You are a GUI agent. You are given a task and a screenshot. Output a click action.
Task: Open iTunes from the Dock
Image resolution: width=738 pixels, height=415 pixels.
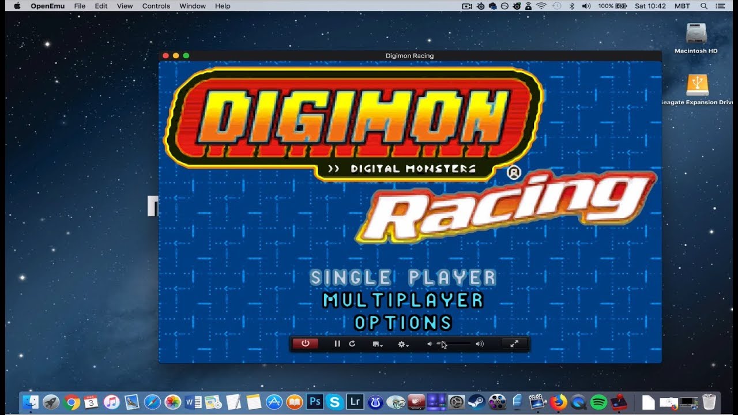[111, 402]
